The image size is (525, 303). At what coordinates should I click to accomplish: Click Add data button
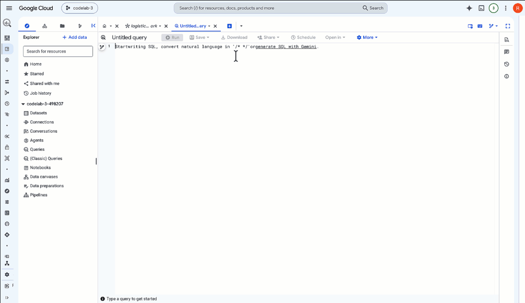pyautogui.click(x=75, y=37)
